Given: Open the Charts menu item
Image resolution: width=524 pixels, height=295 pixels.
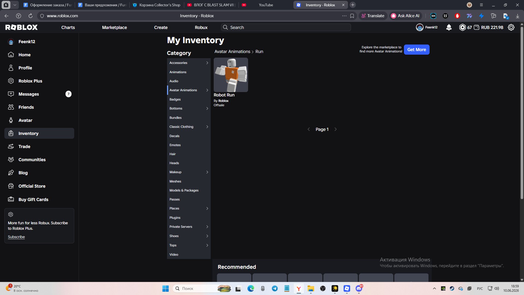Looking at the screenshot, I should click(68, 27).
